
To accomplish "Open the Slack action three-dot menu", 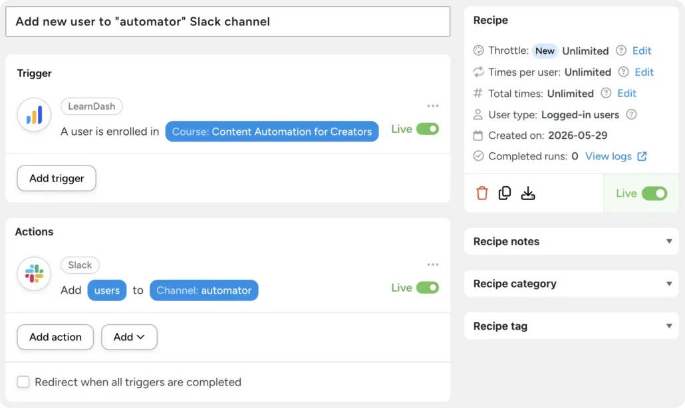I will coord(432,264).
